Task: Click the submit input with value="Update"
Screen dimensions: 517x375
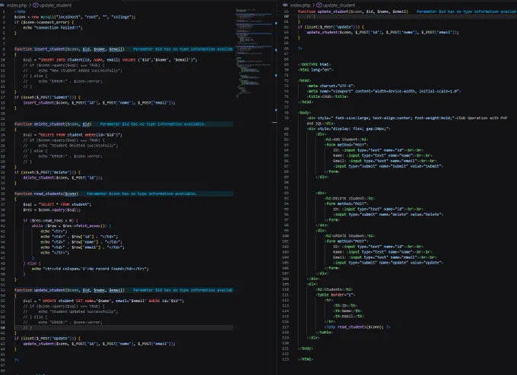Action: click(x=388, y=263)
